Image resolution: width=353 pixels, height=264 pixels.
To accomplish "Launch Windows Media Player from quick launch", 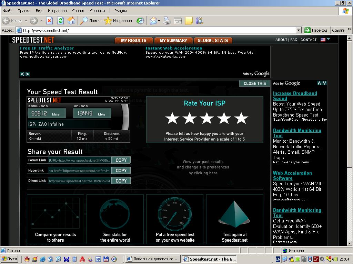I will (x=114, y=259).
